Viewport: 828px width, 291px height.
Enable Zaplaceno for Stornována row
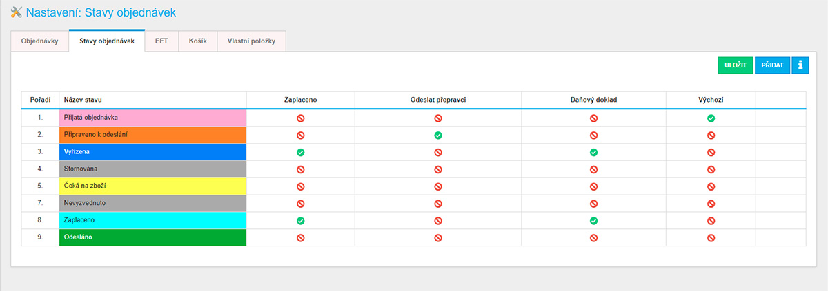pos(300,169)
